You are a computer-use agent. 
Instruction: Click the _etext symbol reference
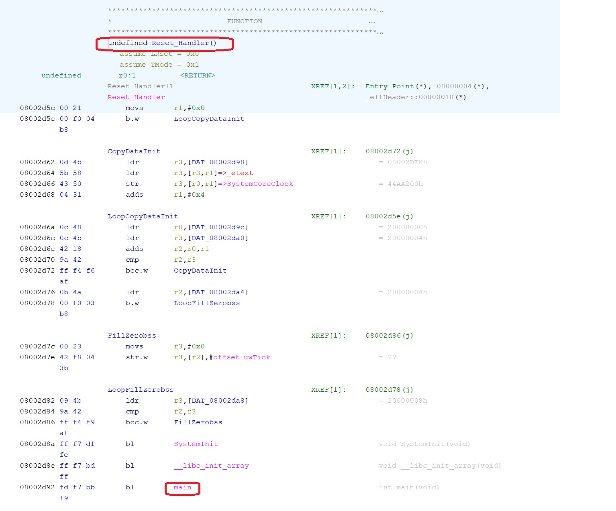pyautogui.click(x=242, y=173)
